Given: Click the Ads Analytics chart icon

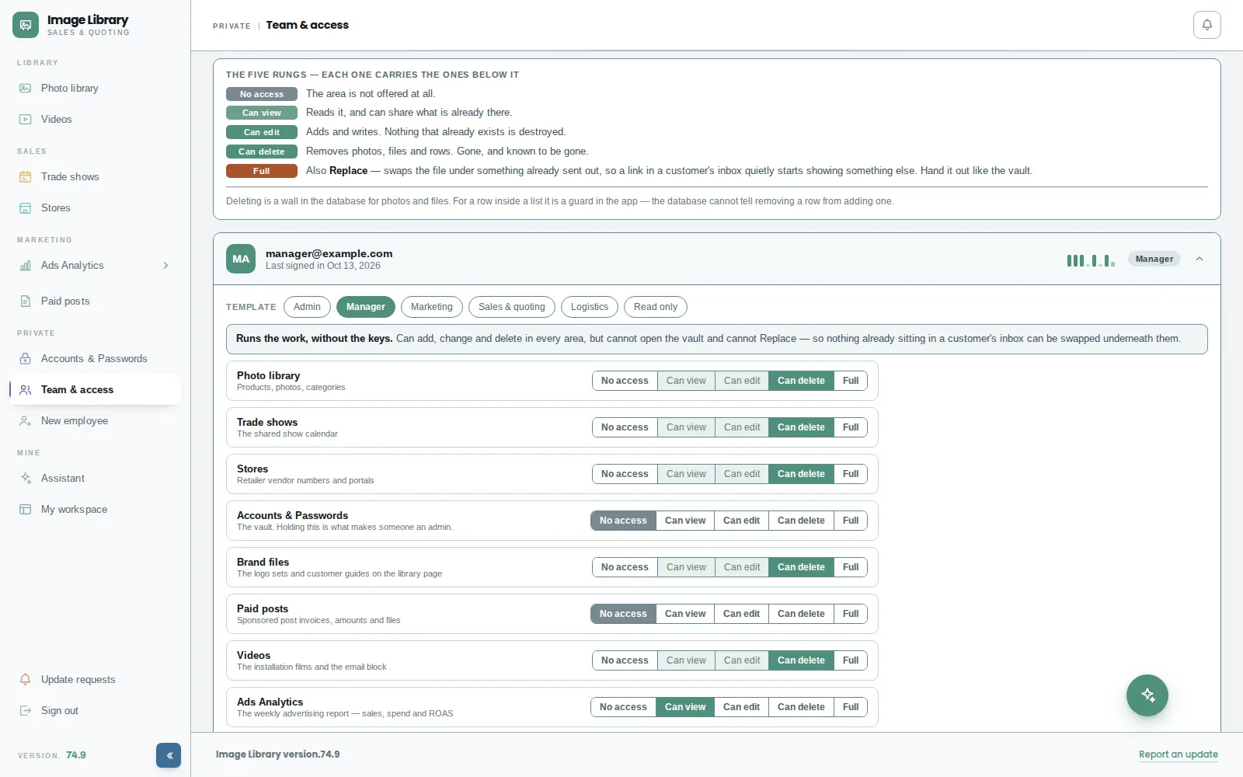Looking at the screenshot, I should [x=26, y=266].
